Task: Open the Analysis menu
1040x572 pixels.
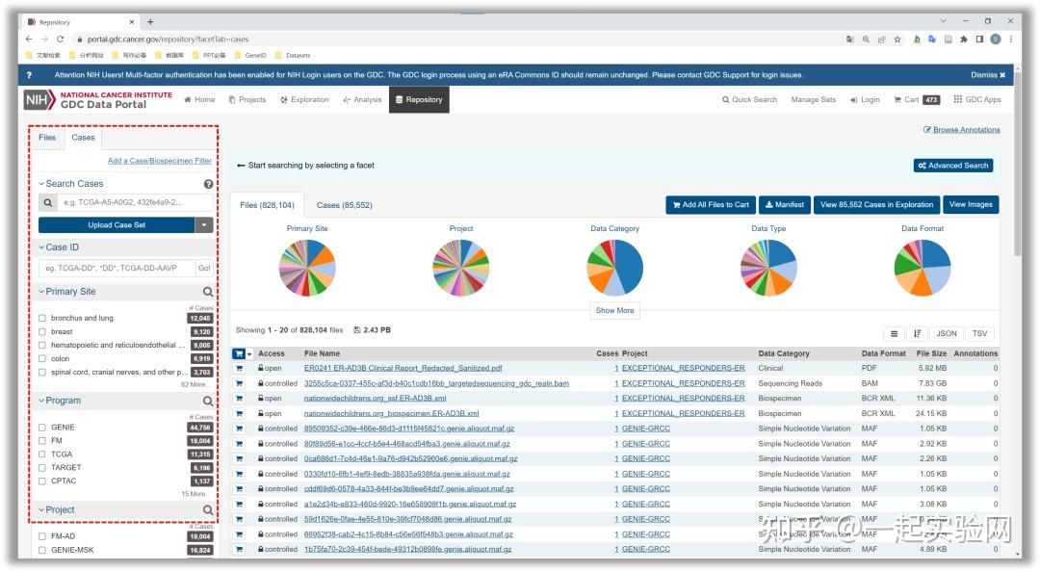Action: [x=362, y=99]
